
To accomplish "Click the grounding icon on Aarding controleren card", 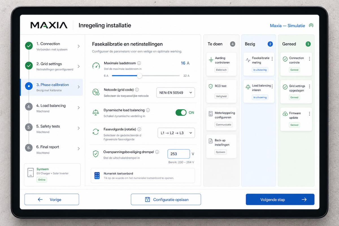I will (x=211, y=60).
